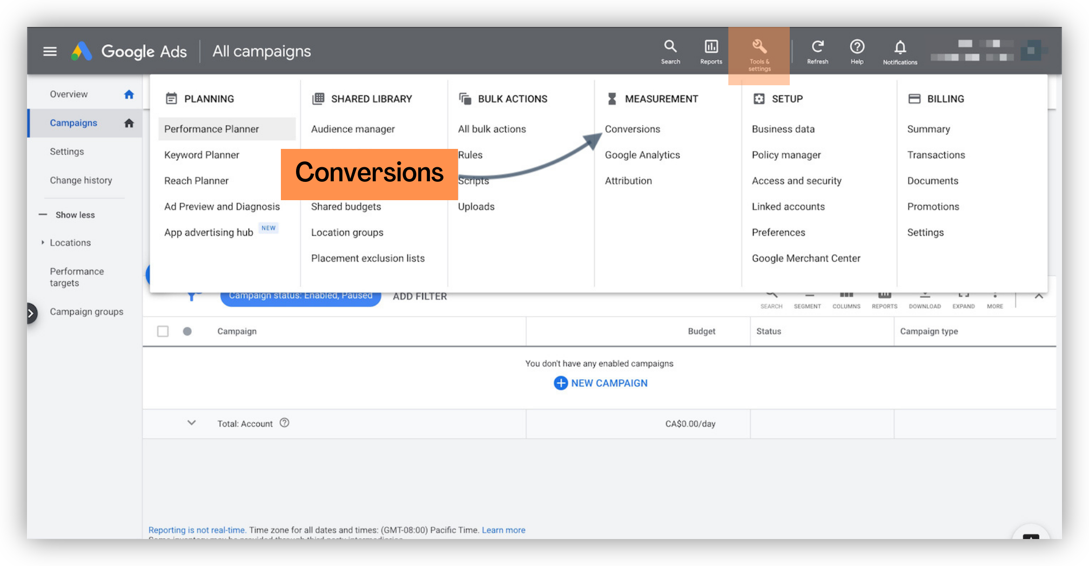The height and width of the screenshot is (566, 1089).
Task: Open Reporting is not real-time link
Action: [x=197, y=530]
